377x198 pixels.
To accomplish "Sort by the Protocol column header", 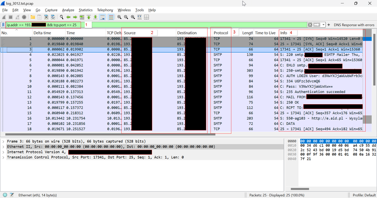I will (x=226, y=33).
